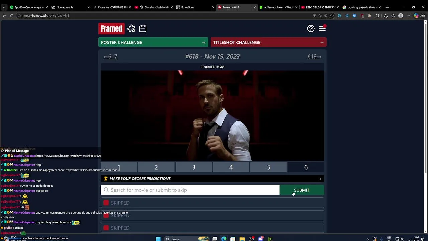The height and width of the screenshot is (241, 428).
Task: Open the browser profile avatar
Action: [x=401, y=16]
